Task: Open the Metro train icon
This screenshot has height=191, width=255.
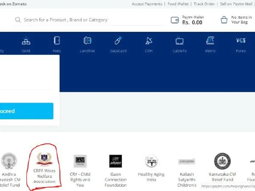Action: (210, 40)
